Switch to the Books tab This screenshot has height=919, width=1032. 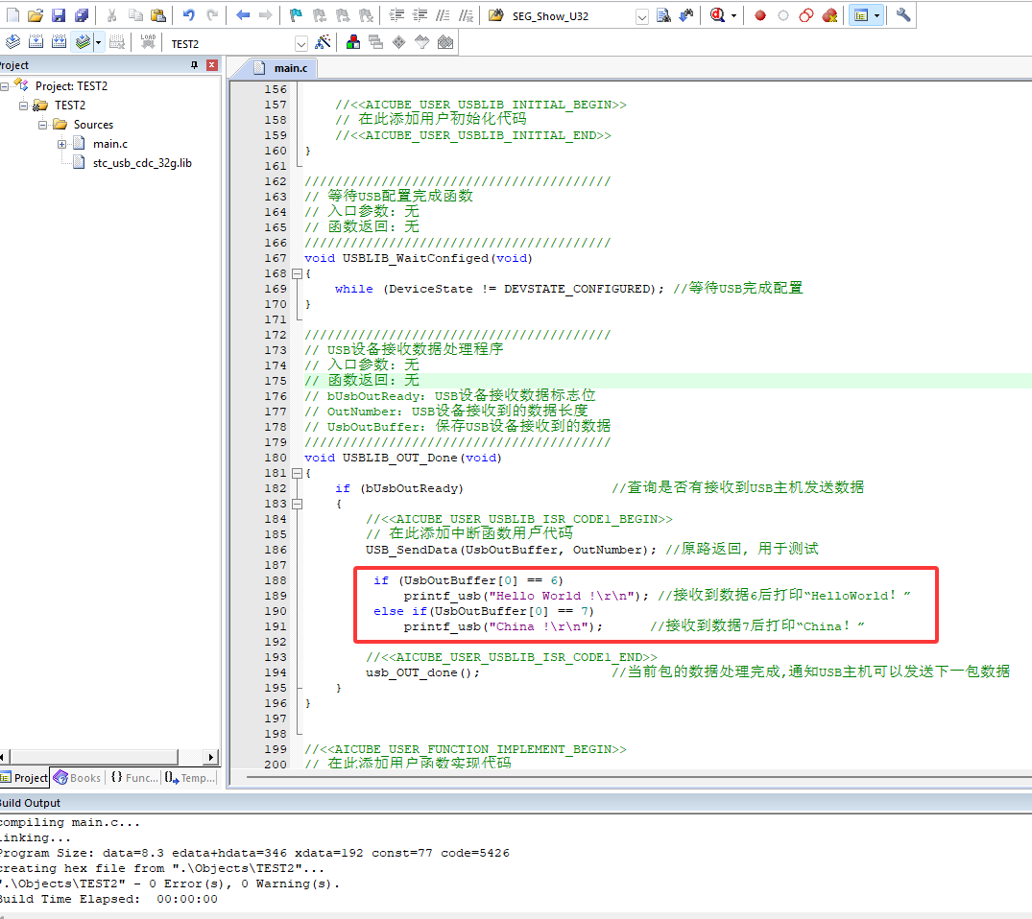click(x=78, y=778)
